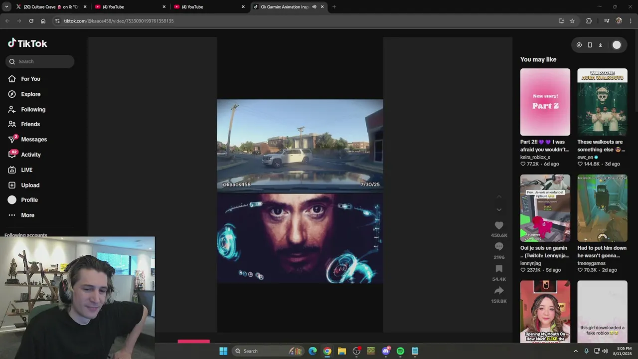Visit the treeeygames profile link
The width and height of the screenshot is (638, 359).
pos(592,263)
